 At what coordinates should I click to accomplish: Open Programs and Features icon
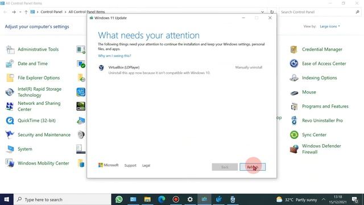point(294,106)
